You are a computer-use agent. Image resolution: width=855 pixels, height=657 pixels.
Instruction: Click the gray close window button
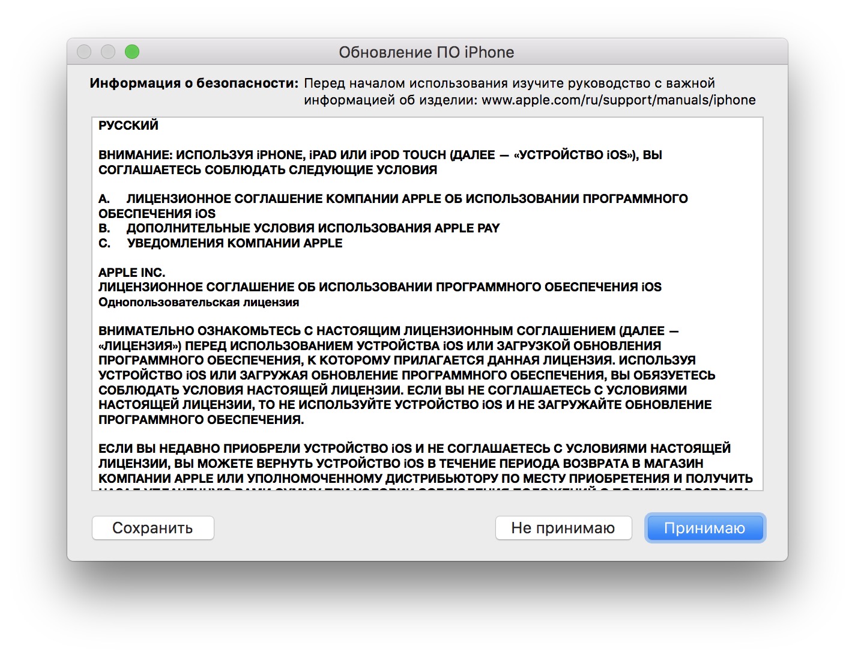(x=84, y=52)
